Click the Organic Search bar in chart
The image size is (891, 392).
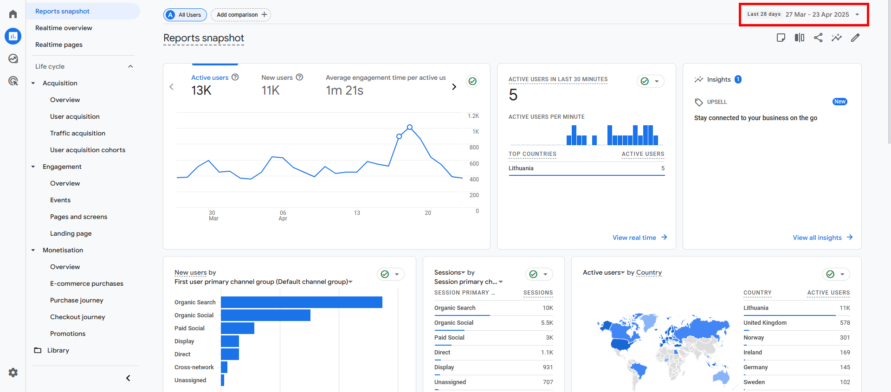pyautogui.click(x=302, y=302)
